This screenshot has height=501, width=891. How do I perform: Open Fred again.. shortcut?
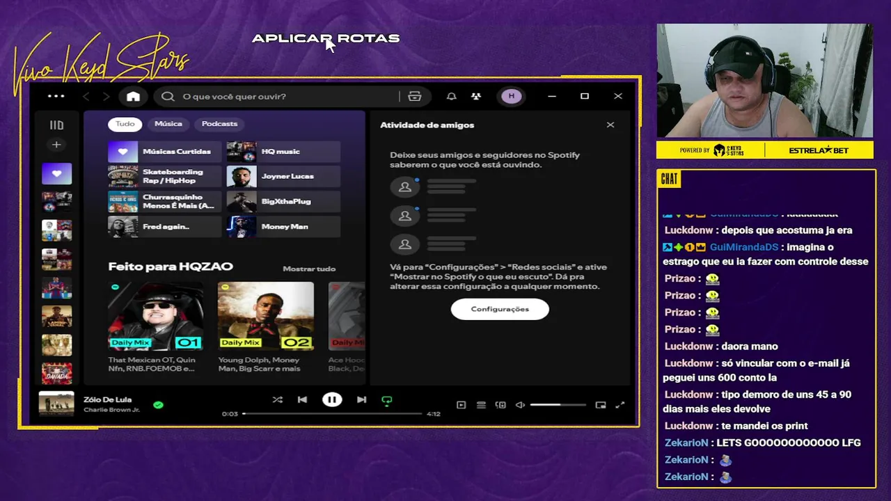click(165, 226)
